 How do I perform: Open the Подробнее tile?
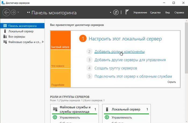[x=60, y=78]
